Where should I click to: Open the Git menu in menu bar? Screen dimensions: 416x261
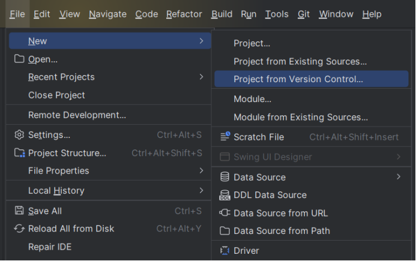[304, 14]
